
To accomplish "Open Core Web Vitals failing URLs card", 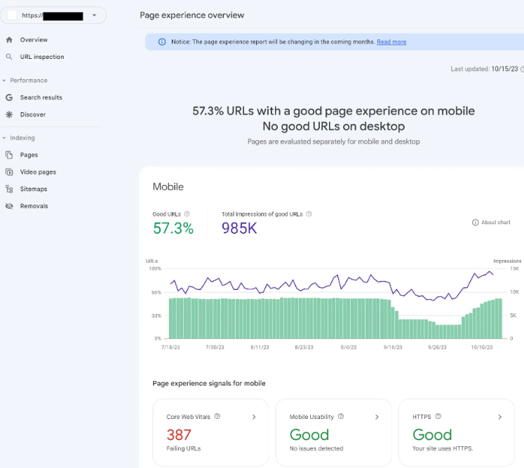I will coord(210,432).
